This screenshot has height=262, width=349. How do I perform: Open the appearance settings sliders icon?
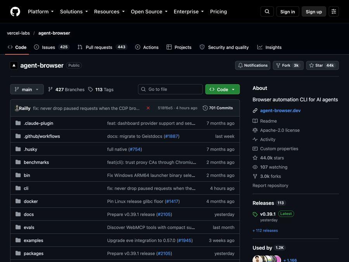point(333,12)
